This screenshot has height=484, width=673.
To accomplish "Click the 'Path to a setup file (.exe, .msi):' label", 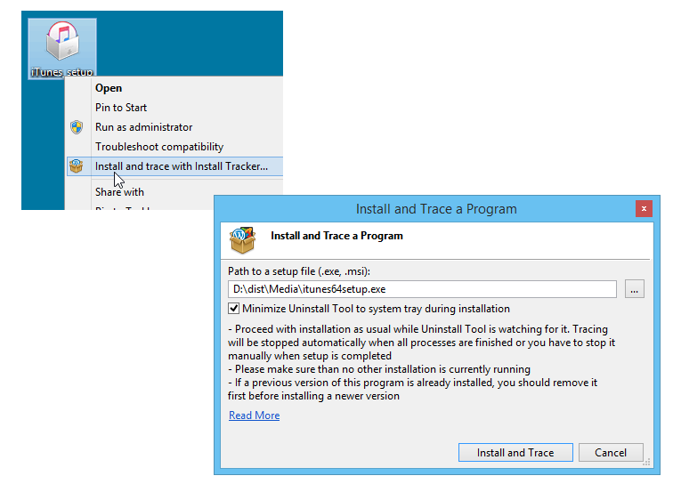I will pyautogui.click(x=299, y=271).
